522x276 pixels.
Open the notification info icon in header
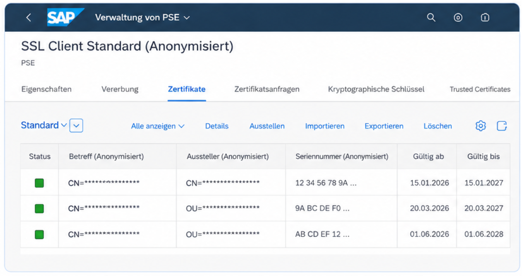click(485, 17)
